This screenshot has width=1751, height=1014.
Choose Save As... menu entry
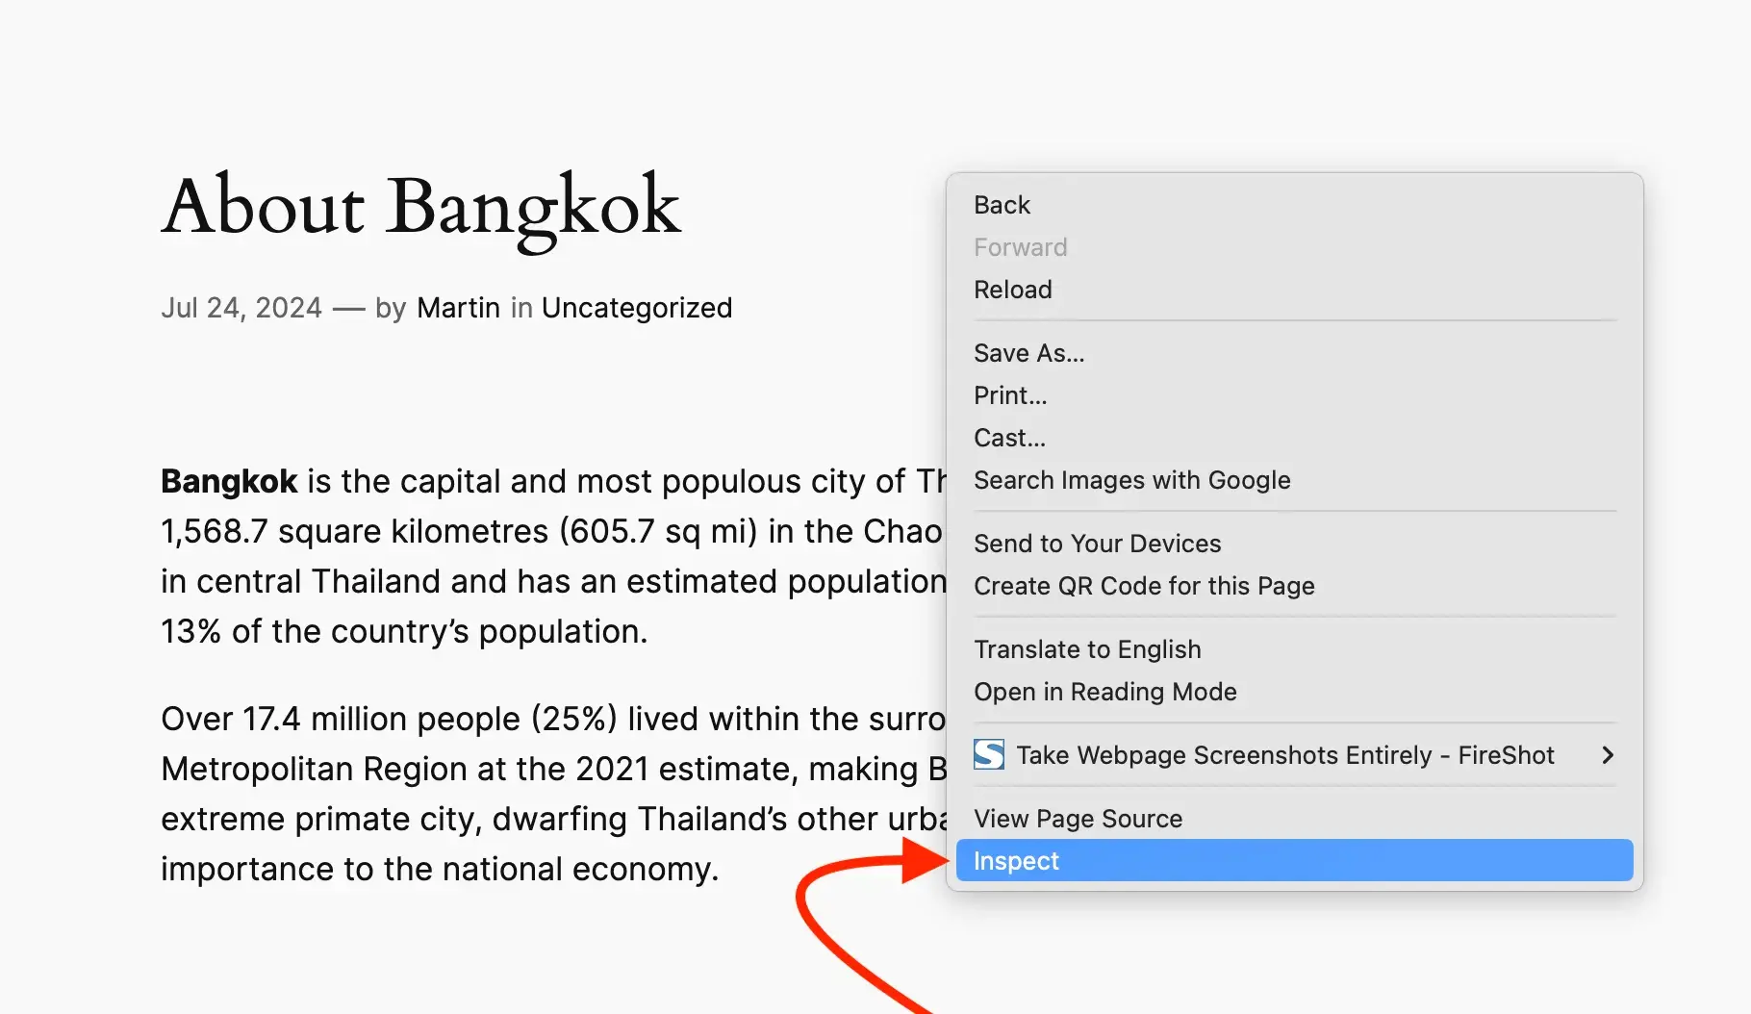click(1294, 353)
